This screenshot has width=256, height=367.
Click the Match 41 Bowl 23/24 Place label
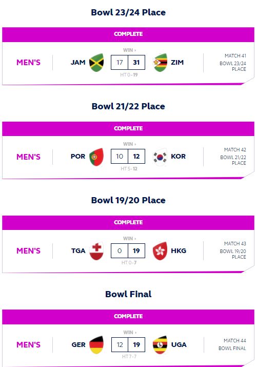pyautogui.click(x=233, y=62)
